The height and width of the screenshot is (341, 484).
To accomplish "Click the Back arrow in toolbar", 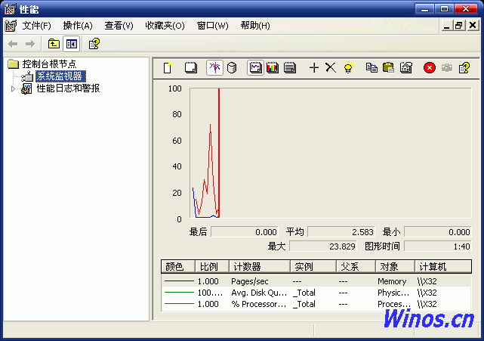I will click(13, 44).
